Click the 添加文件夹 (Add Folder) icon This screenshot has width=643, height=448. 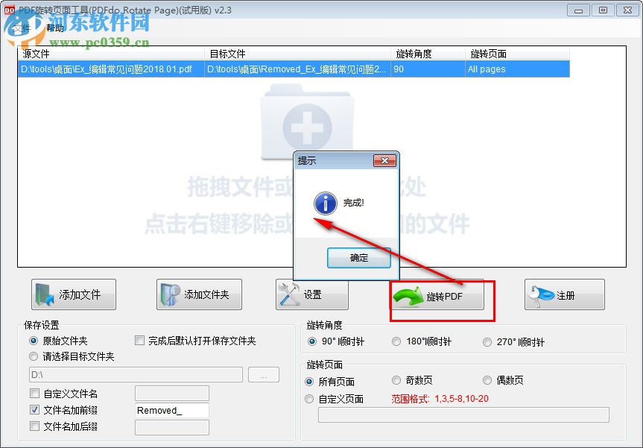pyautogui.click(x=169, y=294)
